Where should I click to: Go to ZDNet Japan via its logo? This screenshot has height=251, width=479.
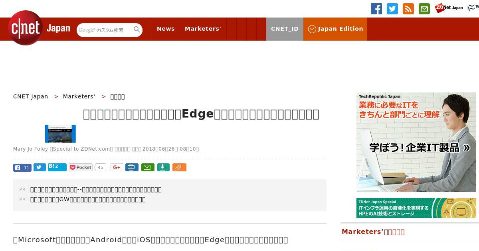pos(449,8)
